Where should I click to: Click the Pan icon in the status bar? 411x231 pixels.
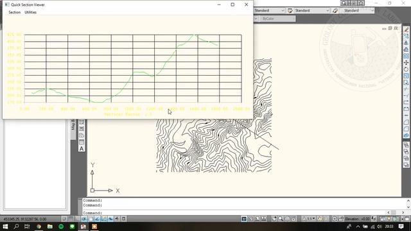274,219
